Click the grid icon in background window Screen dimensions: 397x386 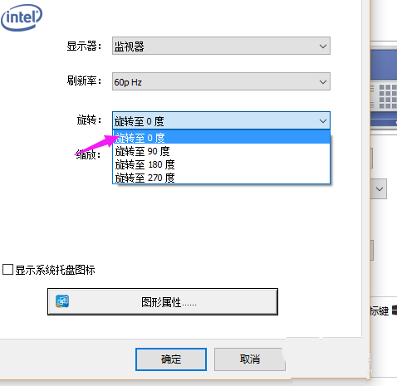(388, 96)
